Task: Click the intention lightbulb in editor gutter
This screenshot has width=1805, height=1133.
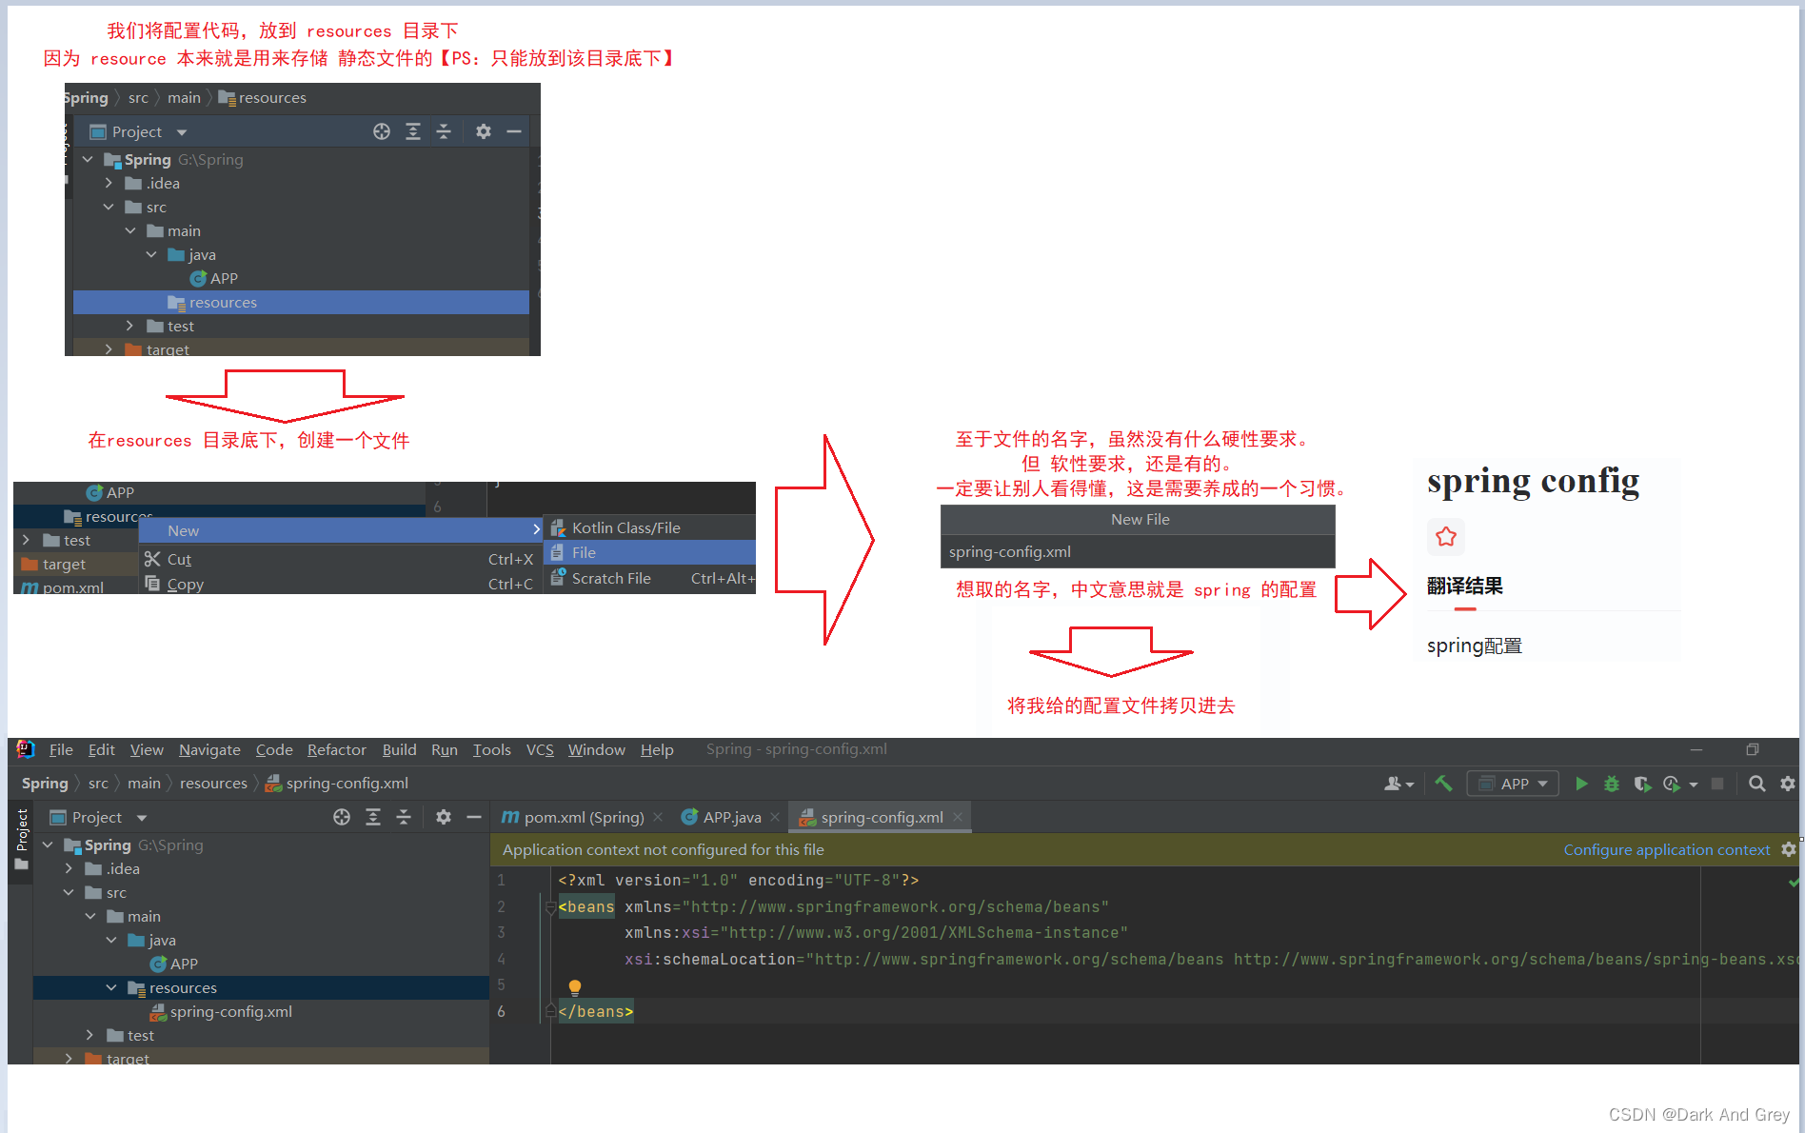Action: click(x=575, y=987)
